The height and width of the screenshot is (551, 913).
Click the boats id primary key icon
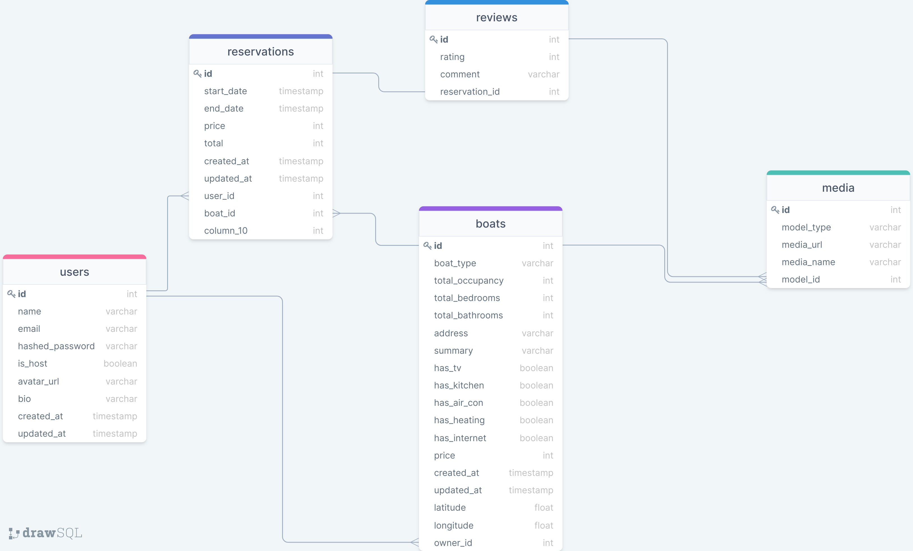tap(427, 246)
